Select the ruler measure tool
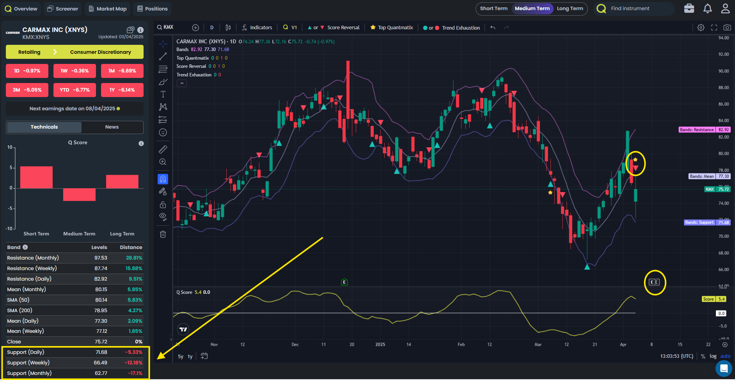This screenshot has height=380, width=735. coord(163,149)
